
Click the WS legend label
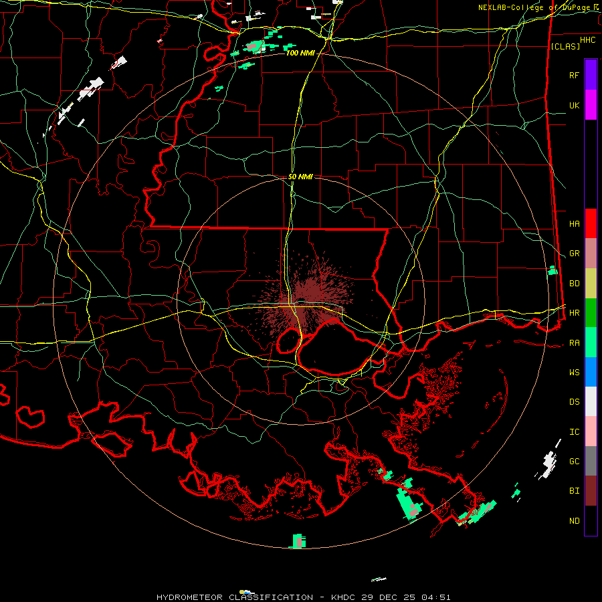point(574,373)
